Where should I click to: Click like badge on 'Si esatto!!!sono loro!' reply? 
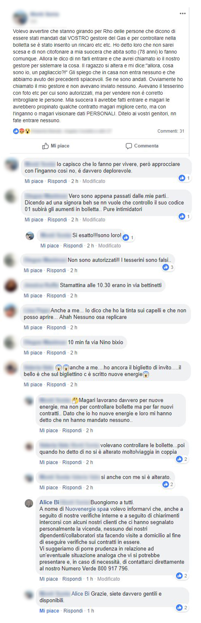coord(128,237)
